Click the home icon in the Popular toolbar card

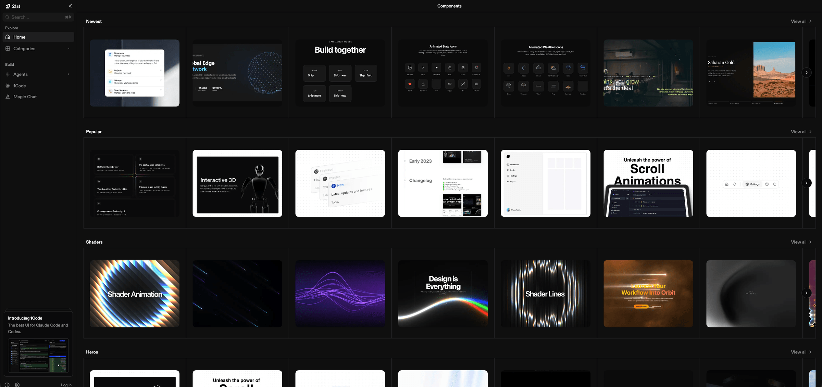[x=727, y=184]
